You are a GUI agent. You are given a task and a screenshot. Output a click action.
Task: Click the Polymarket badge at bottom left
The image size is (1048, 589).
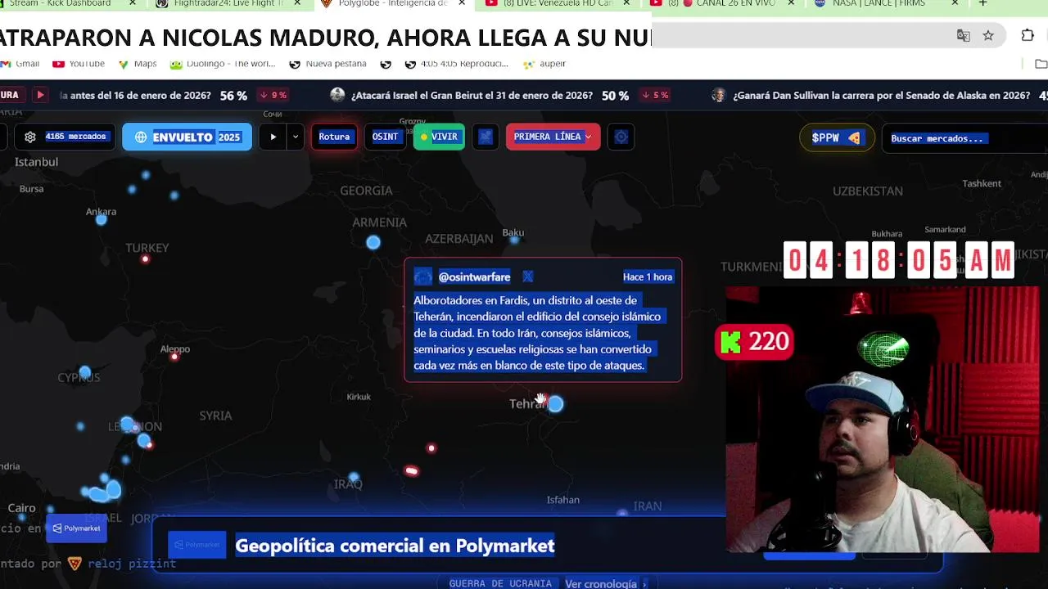pyautogui.click(x=77, y=528)
